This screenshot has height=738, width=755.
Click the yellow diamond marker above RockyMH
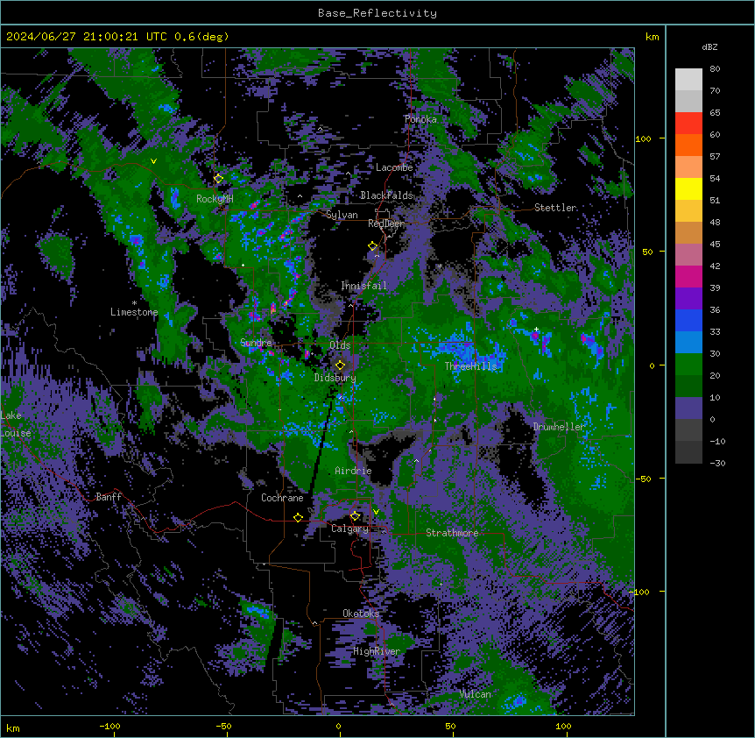218,179
